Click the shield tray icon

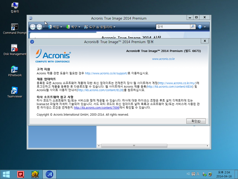coord(205,174)
